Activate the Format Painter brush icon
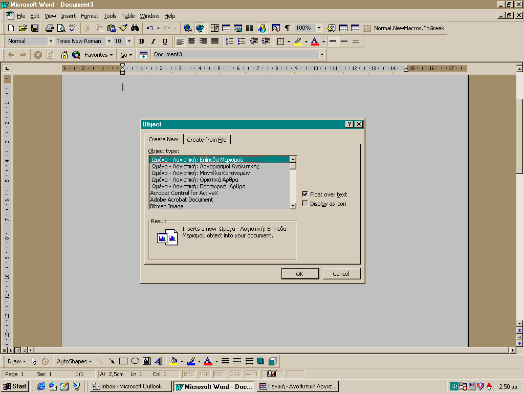The width and height of the screenshot is (524, 393). 123,28
